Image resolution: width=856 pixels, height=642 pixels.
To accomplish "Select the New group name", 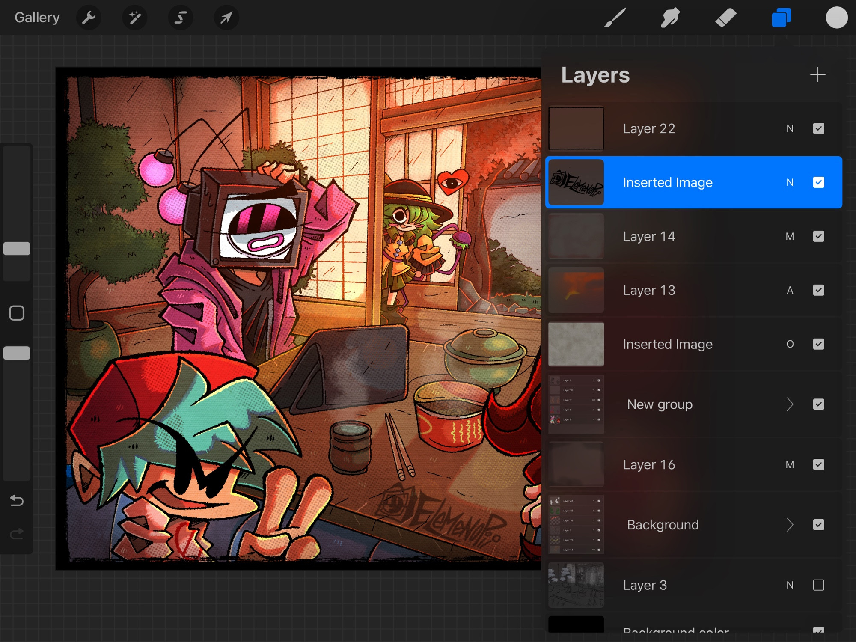I will tap(660, 404).
